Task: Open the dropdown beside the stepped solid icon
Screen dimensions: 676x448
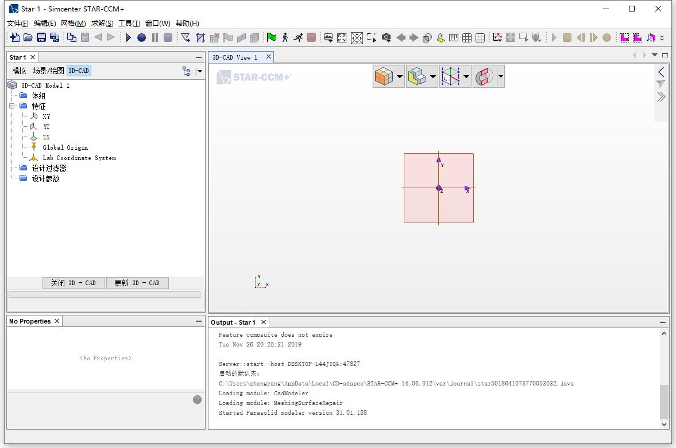Action: (x=433, y=77)
